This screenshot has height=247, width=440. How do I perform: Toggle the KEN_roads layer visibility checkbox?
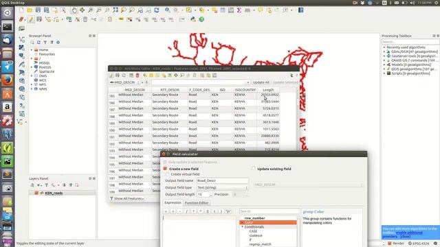36,193
